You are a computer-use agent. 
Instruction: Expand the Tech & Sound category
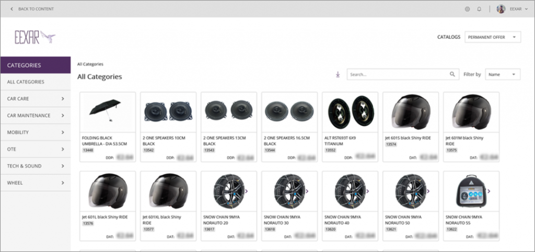click(36, 166)
